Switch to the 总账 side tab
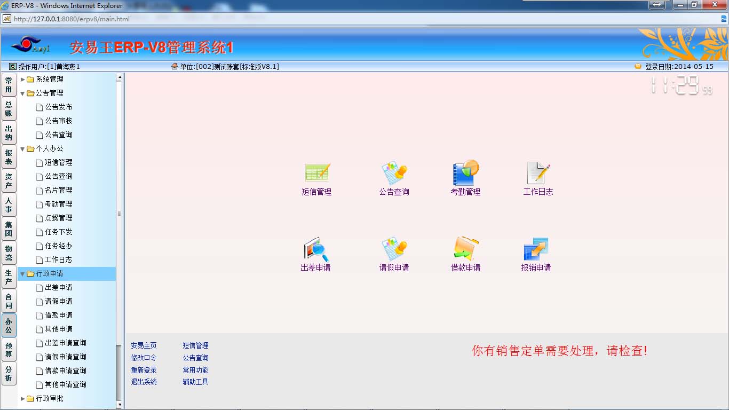 coord(9,109)
